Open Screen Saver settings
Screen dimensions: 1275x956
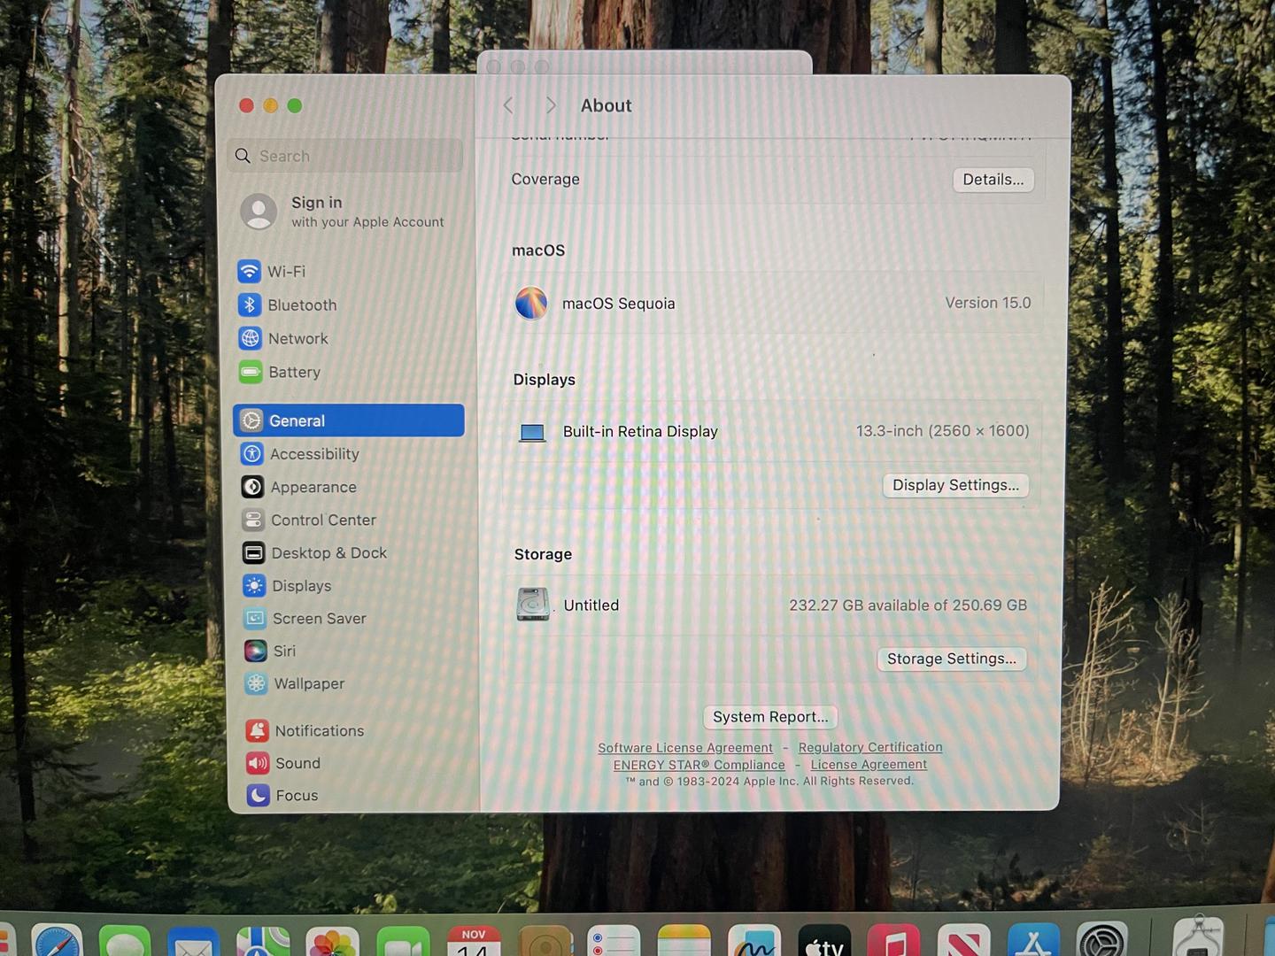coord(305,619)
